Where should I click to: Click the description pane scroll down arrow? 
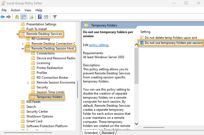tap(136, 124)
